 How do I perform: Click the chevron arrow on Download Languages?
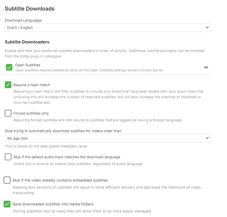tap(207, 28)
